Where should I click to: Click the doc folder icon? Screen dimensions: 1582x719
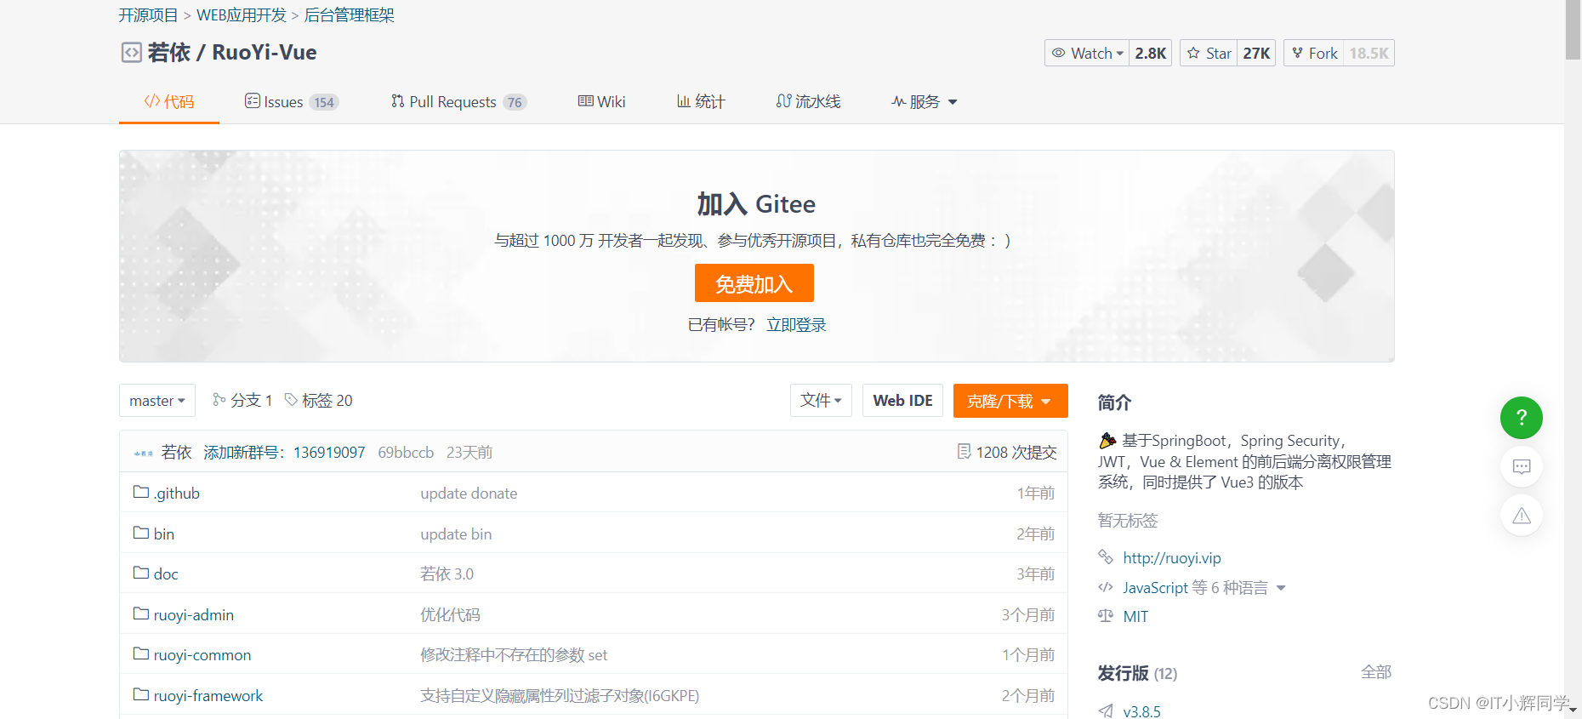click(x=141, y=573)
